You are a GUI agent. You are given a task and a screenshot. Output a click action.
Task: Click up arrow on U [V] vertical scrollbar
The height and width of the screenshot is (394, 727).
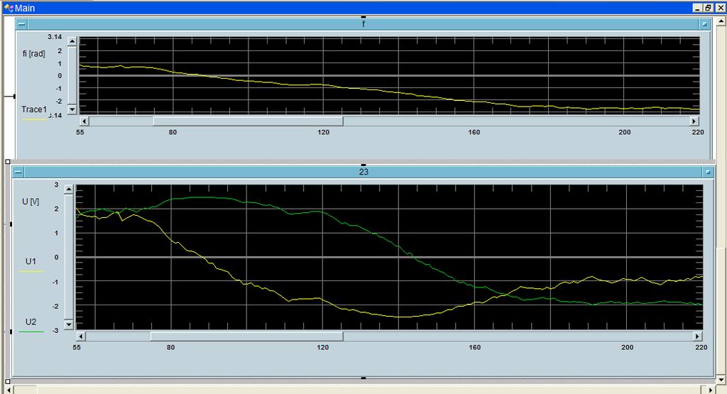[x=69, y=189]
